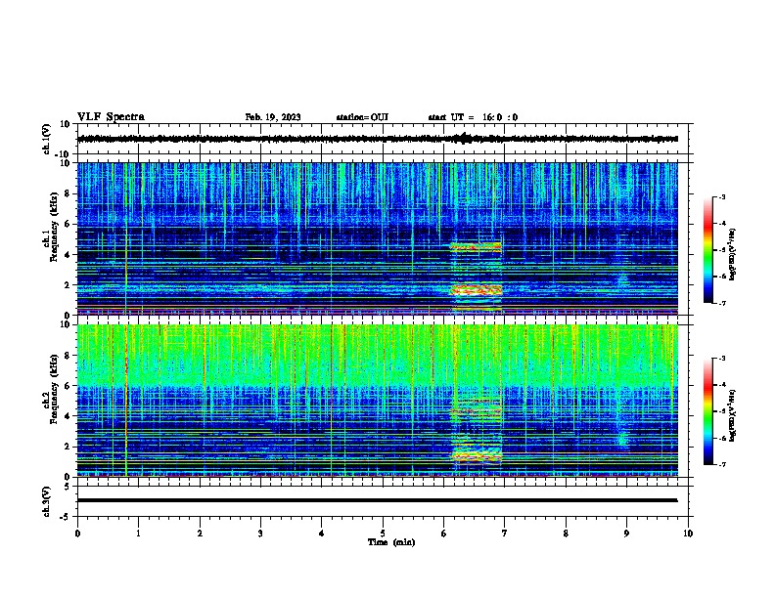Click the ch.1 bright sferic line near minute 0.8

tap(126, 238)
